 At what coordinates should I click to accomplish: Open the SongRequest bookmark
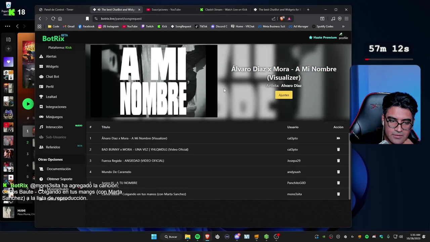point(181,26)
